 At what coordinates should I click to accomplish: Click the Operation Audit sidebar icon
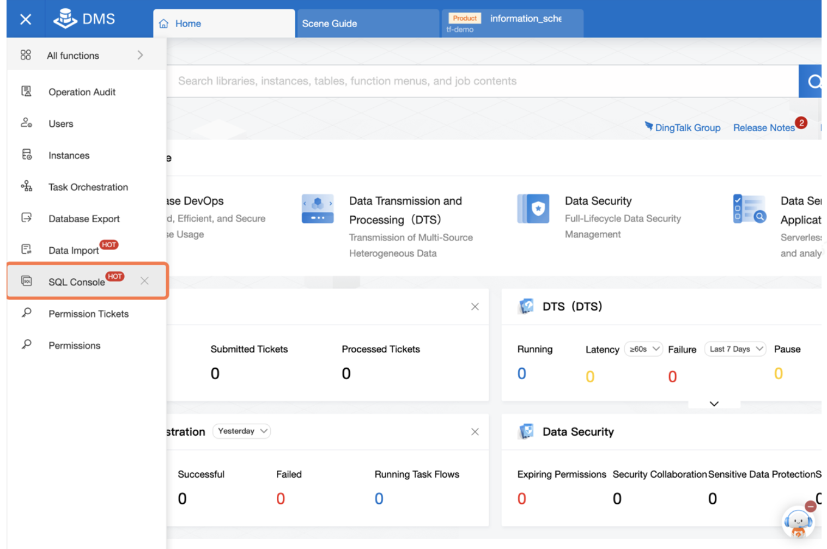26,91
